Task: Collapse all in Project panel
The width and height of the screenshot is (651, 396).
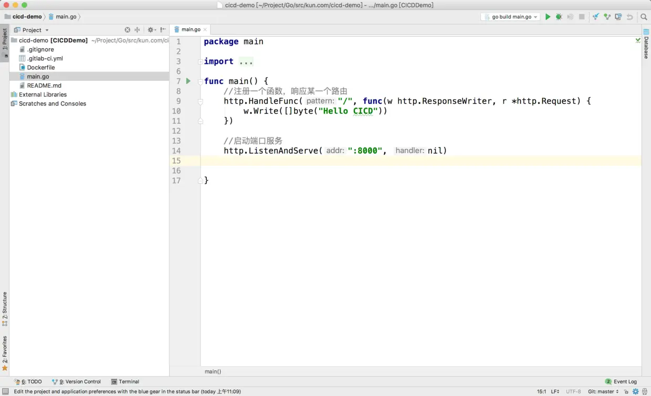Action: coord(138,30)
